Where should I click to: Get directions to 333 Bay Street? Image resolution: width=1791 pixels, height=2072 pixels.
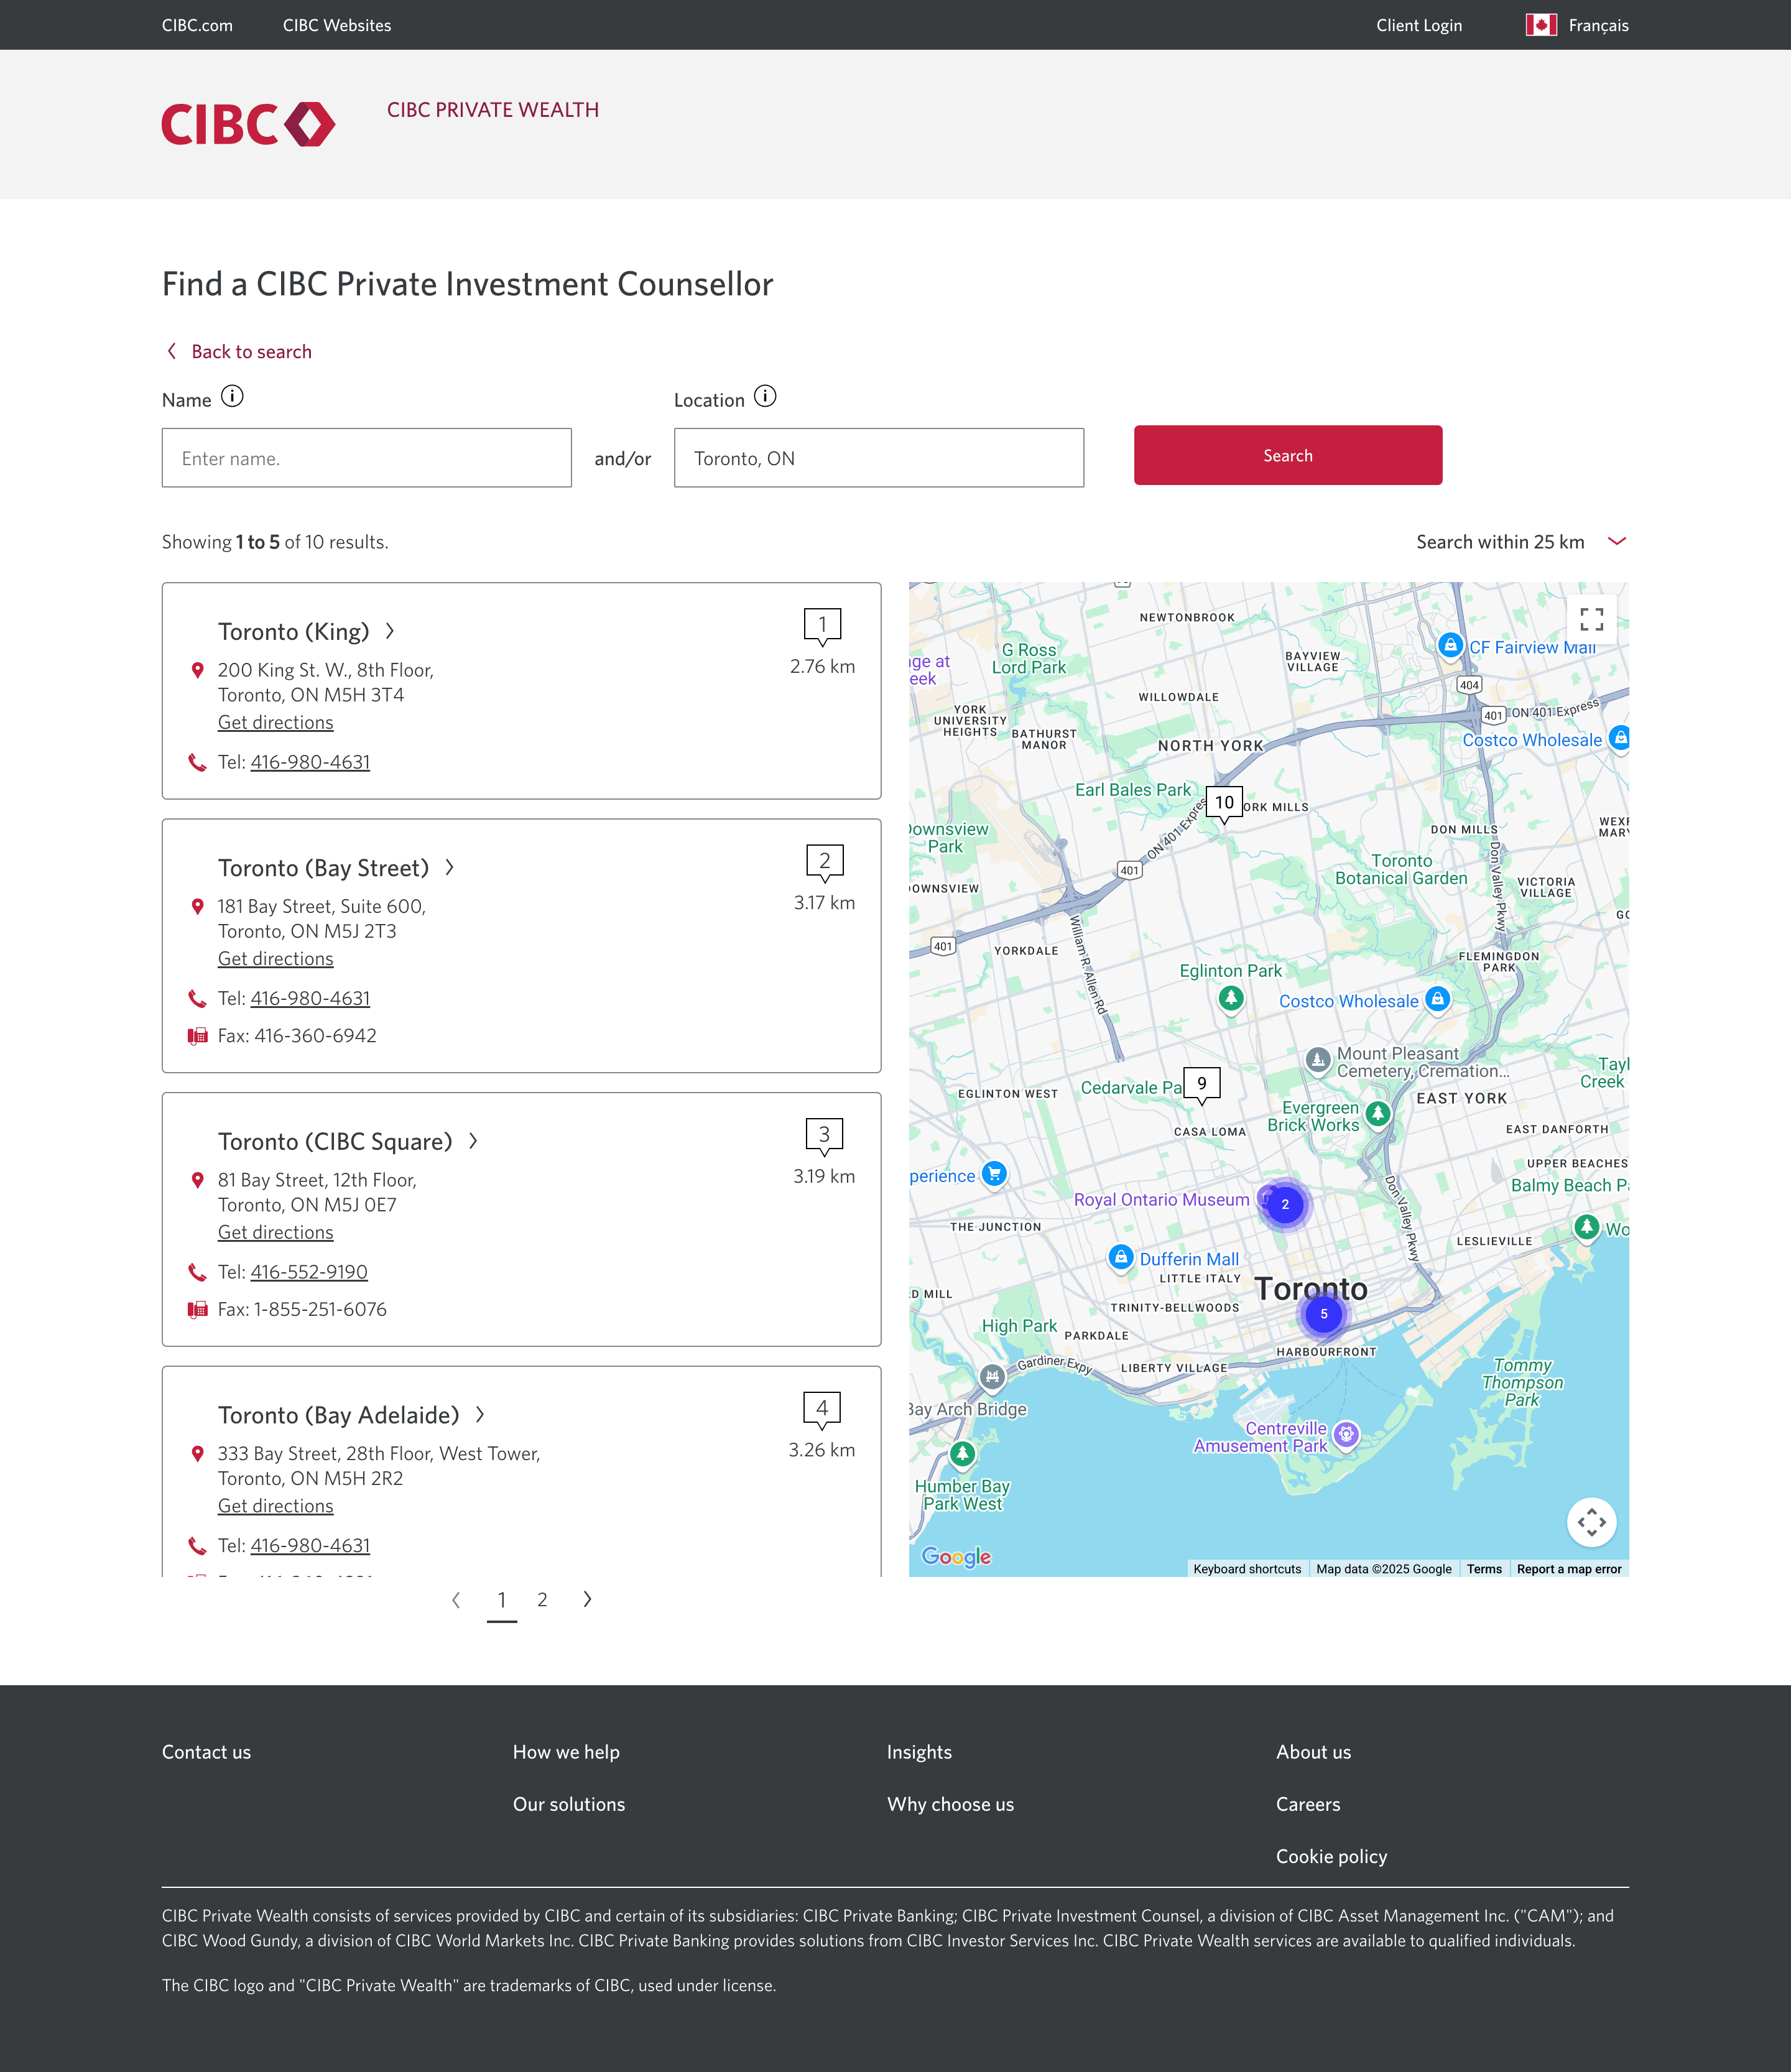276,1505
